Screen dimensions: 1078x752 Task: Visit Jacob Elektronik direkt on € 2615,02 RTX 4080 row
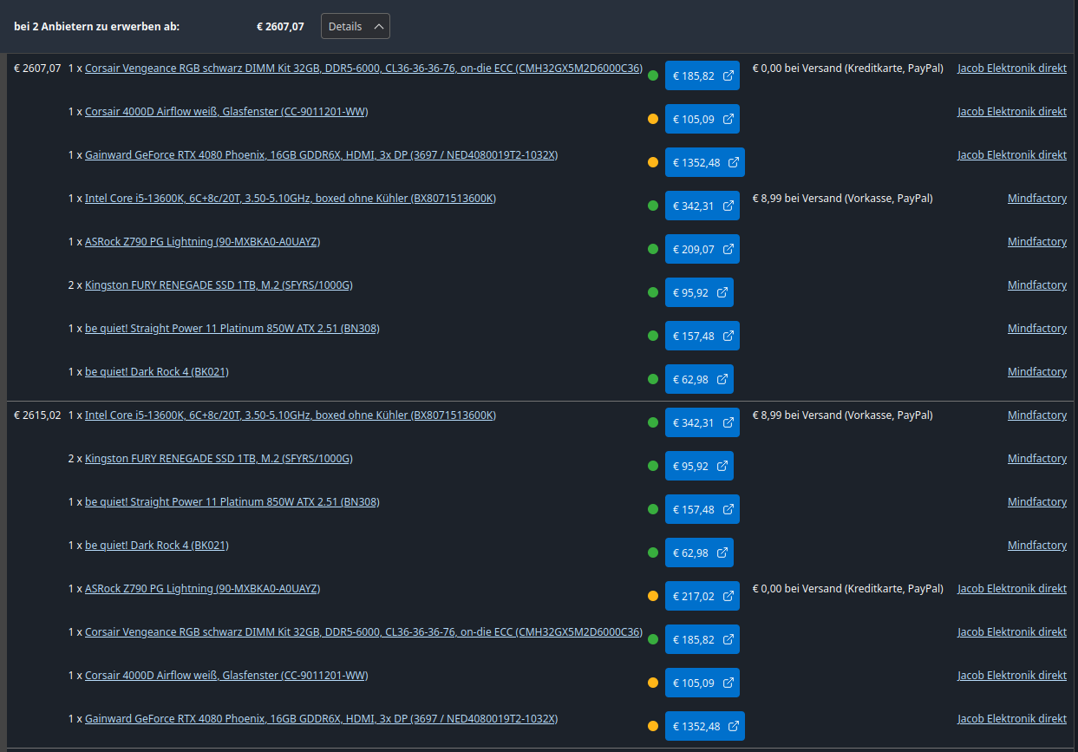coord(1012,719)
